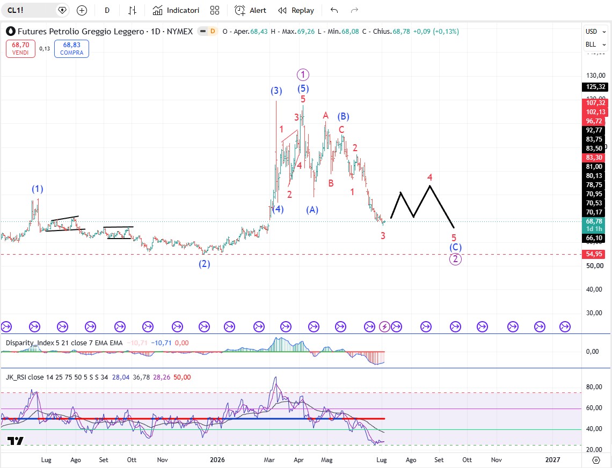Viewport: 612px width, 468px height.
Task: Click the red 4 projected wave label
Action: coord(429,177)
